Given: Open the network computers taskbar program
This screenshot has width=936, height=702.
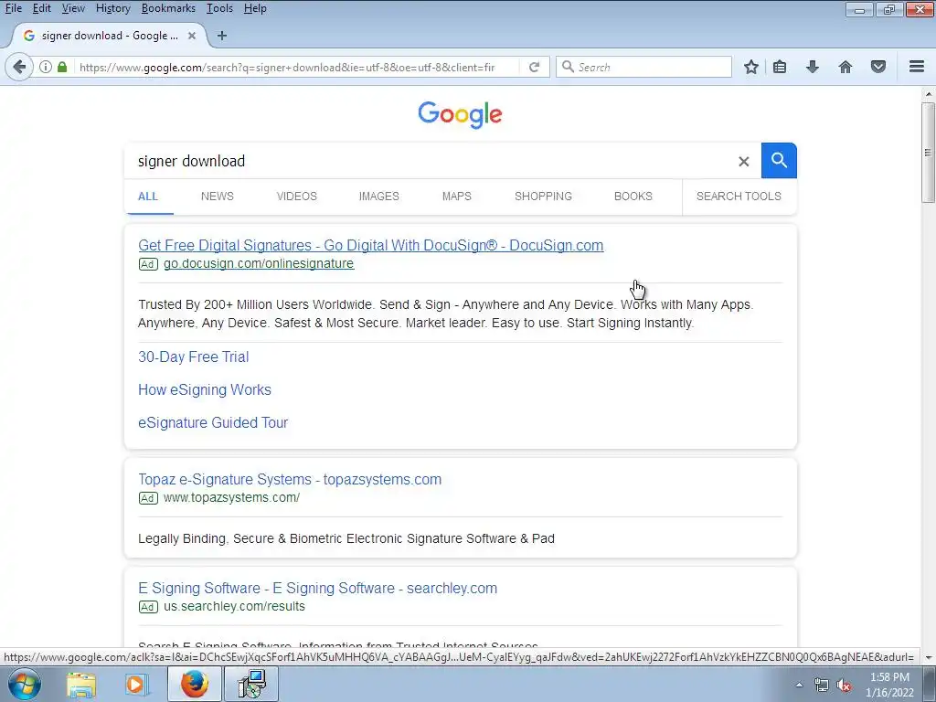Looking at the screenshot, I should point(251,684).
